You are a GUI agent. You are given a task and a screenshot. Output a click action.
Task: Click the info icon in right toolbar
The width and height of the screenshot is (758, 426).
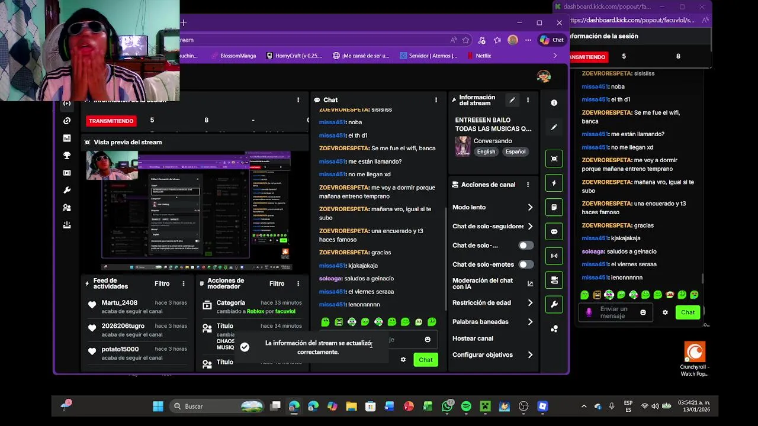[x=554, y=103]
